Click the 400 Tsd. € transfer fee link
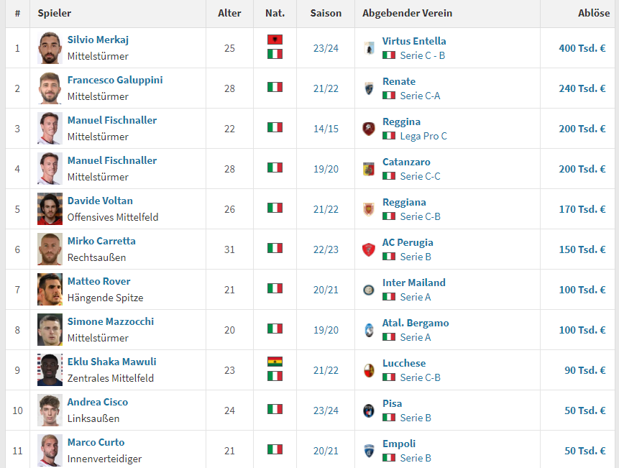 [582, 48]
